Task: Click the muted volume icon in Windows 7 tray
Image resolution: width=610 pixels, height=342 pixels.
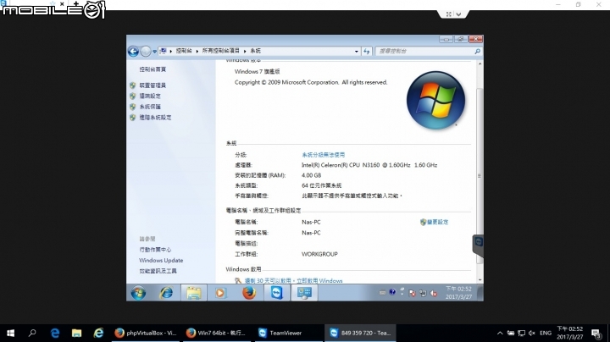Action: [x=434, y=293]
